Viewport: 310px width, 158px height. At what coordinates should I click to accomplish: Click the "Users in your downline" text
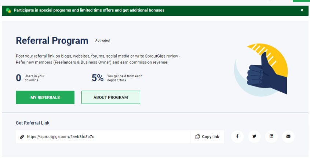coord(34,78)
